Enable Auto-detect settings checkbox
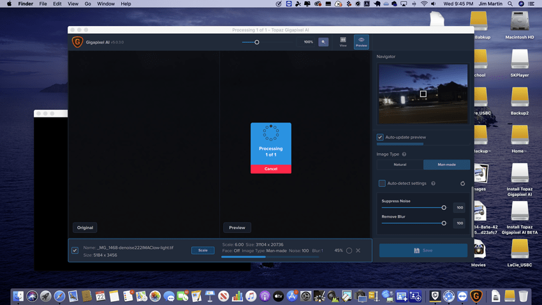Screen dimensions: 542x305 382,183
